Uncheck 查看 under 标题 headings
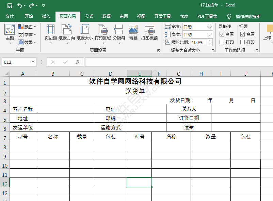The height and width of the screenshot is (201, 273). (242, 34)
